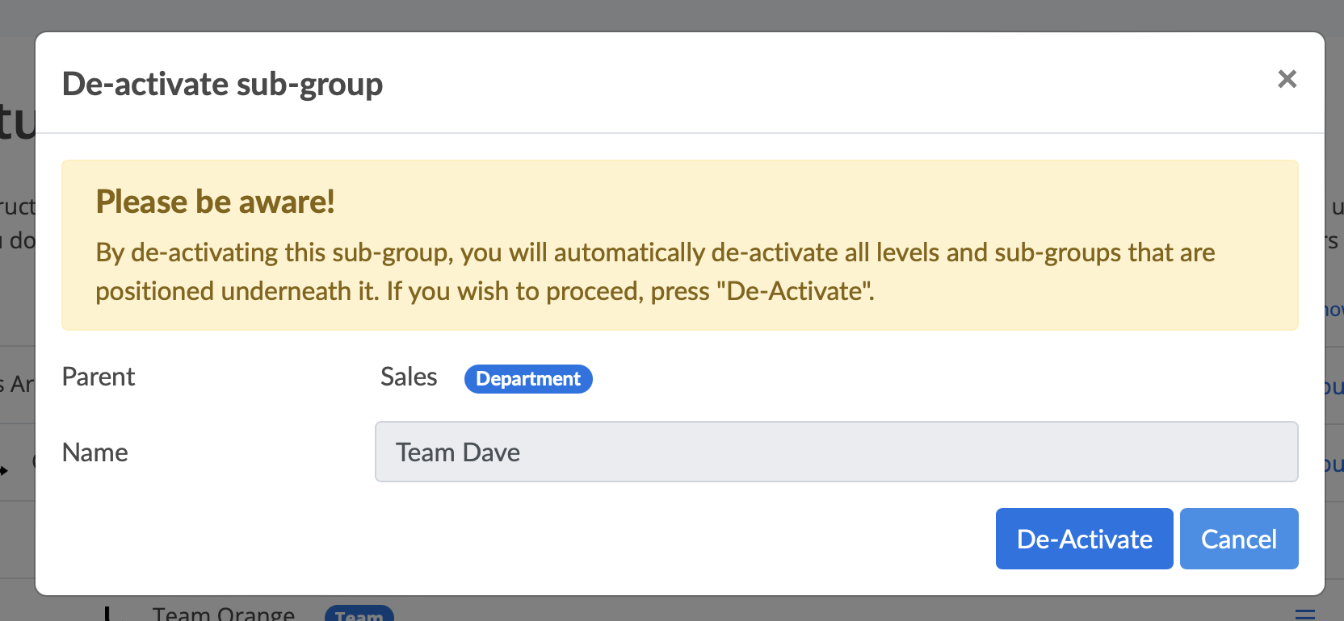Close the De-activate sub-group dialog with X
Screen dimensions: 1344x621
1287,79
